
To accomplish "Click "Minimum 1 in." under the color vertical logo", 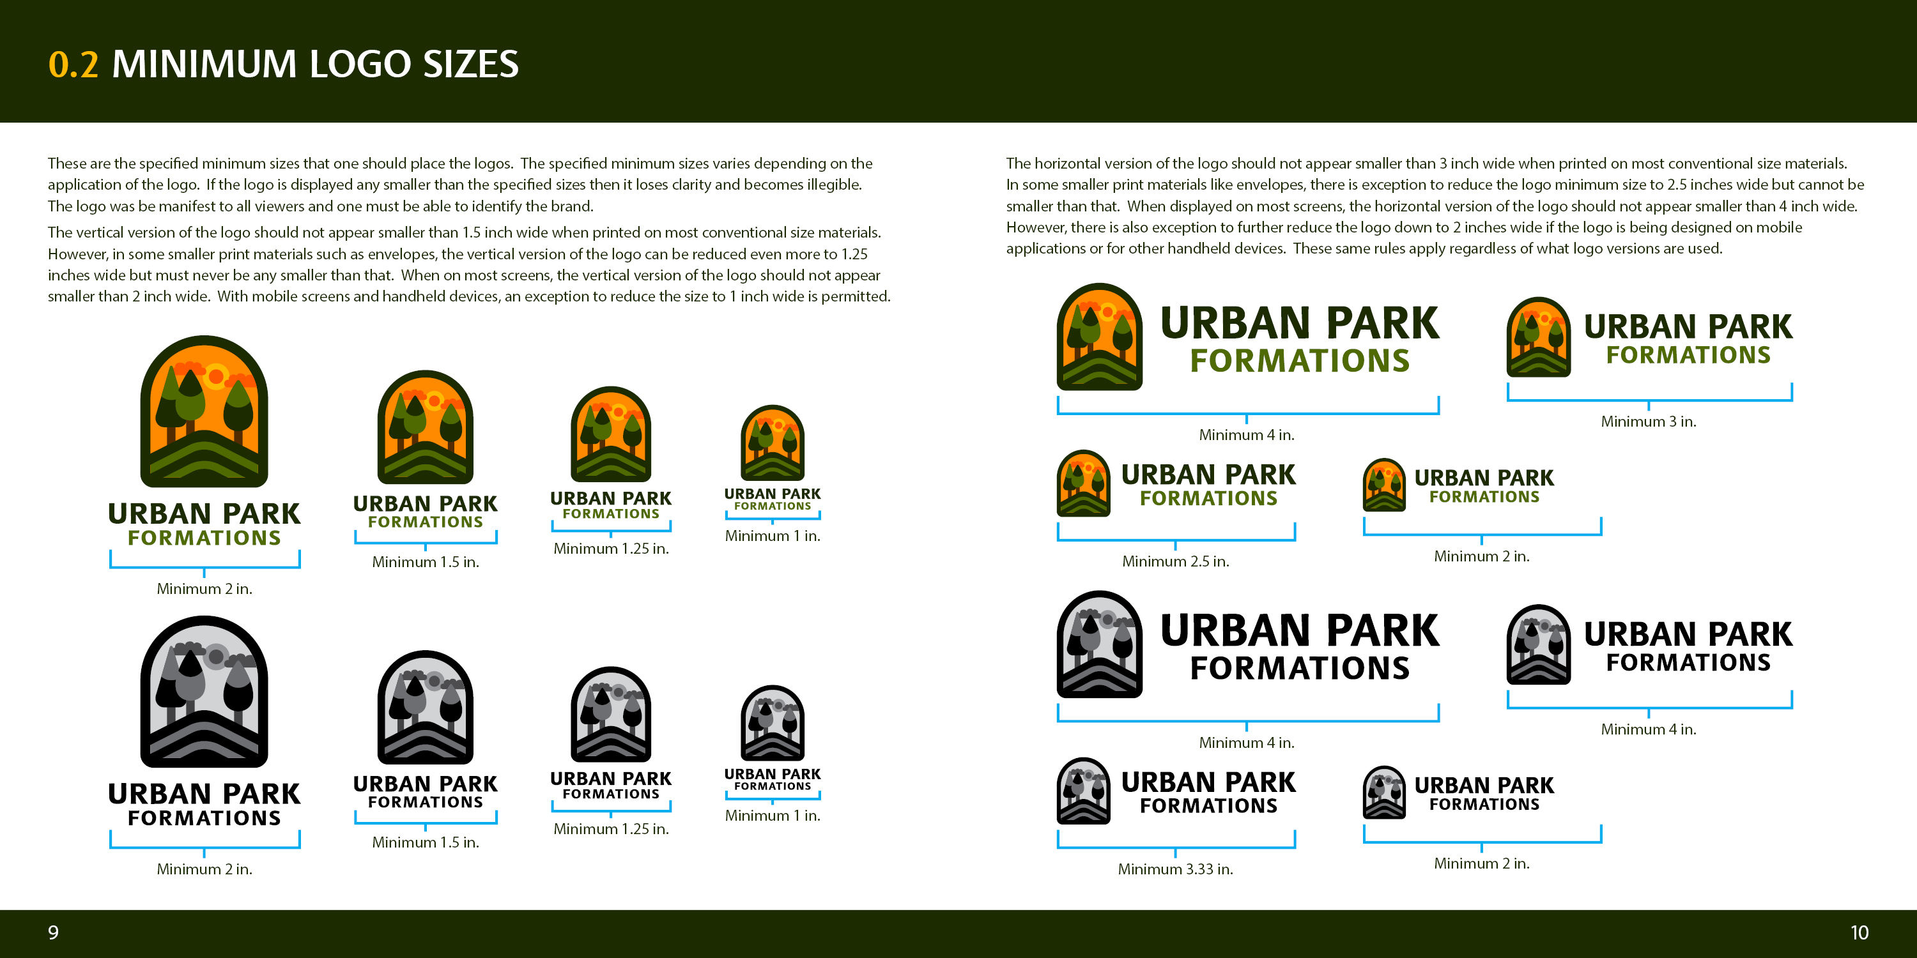I will click(x=773, y=536).
